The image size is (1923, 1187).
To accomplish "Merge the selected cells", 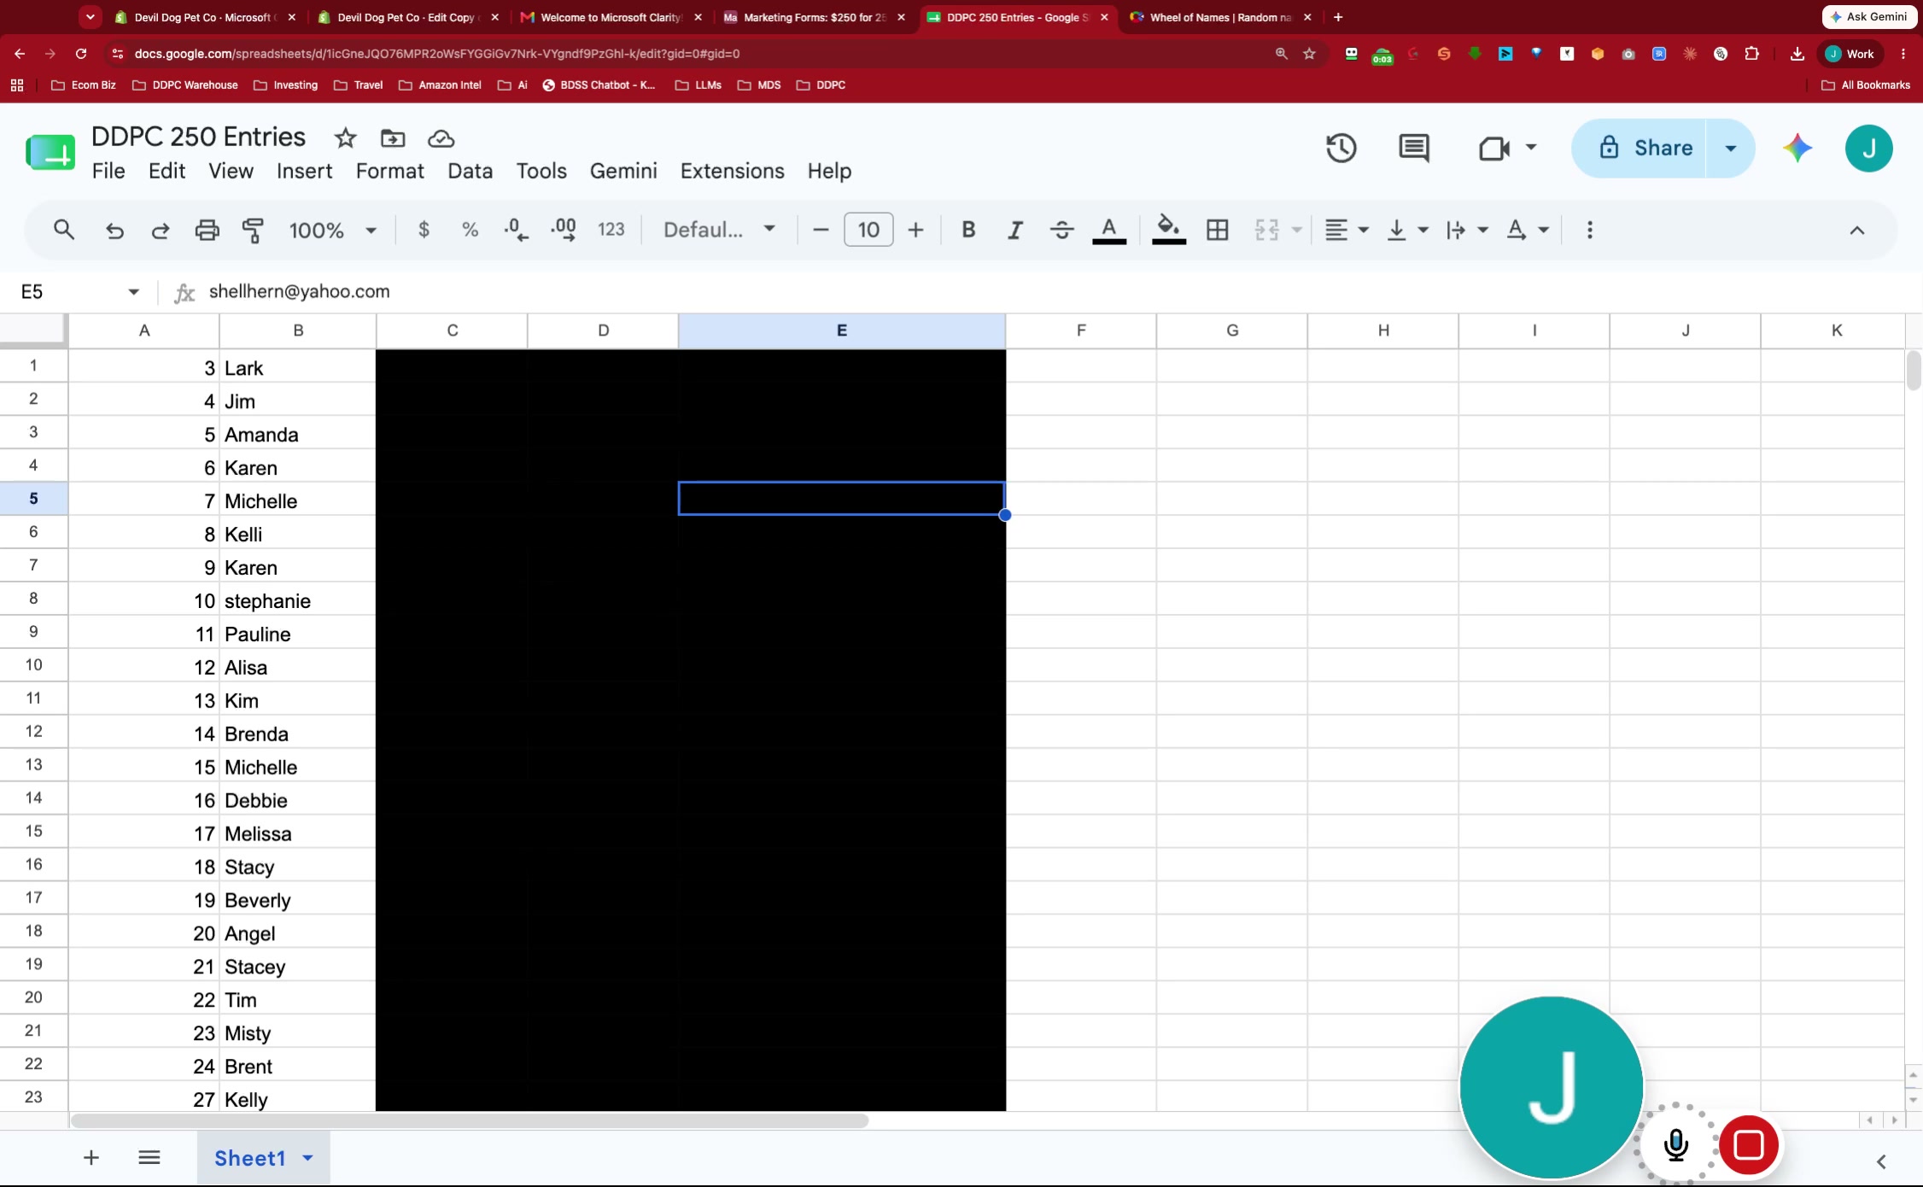I will pyautogui.click(x=1266, y=230).
